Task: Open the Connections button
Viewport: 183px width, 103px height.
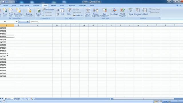Action: pos(48,9)
